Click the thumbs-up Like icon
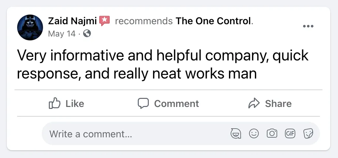This screenshot has width=338, height=158. pyautogui.click(x=55, y=103)
